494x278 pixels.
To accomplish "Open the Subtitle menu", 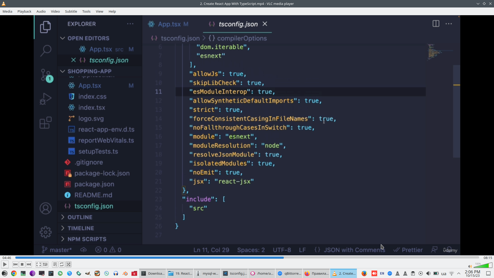I will point(71,11).
